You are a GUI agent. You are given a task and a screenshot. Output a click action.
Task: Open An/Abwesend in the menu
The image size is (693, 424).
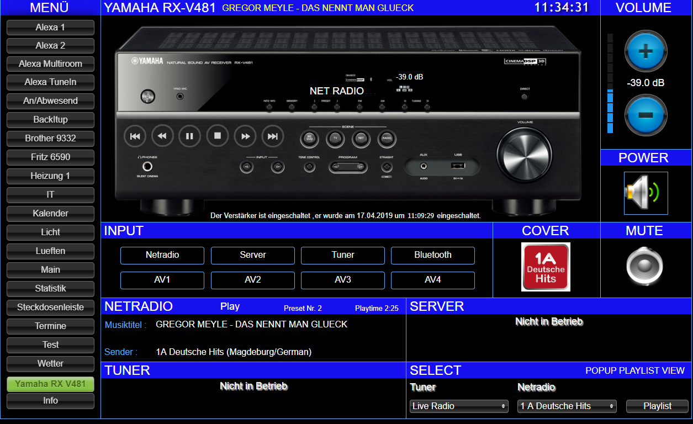point(50,101)
